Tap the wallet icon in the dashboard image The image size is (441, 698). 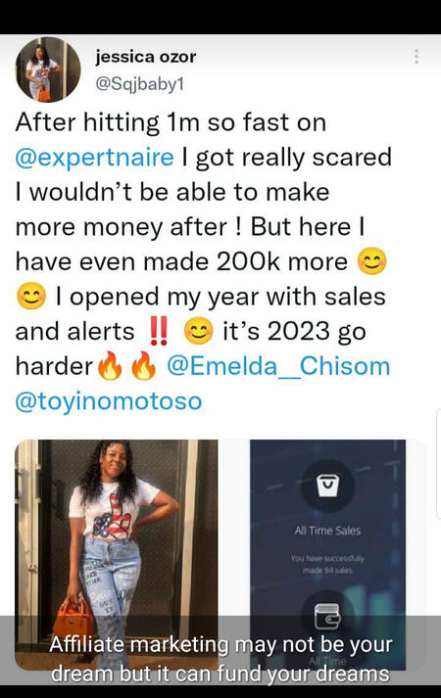(328, 617)
